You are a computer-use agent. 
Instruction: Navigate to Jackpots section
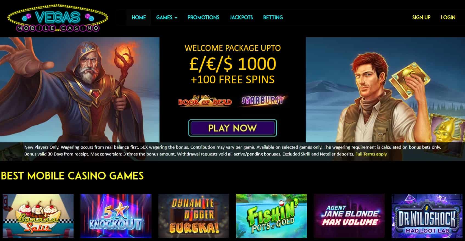point(241,18)
